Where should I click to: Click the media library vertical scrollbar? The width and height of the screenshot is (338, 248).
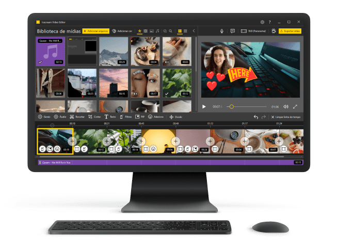click(x=196, y=54)
